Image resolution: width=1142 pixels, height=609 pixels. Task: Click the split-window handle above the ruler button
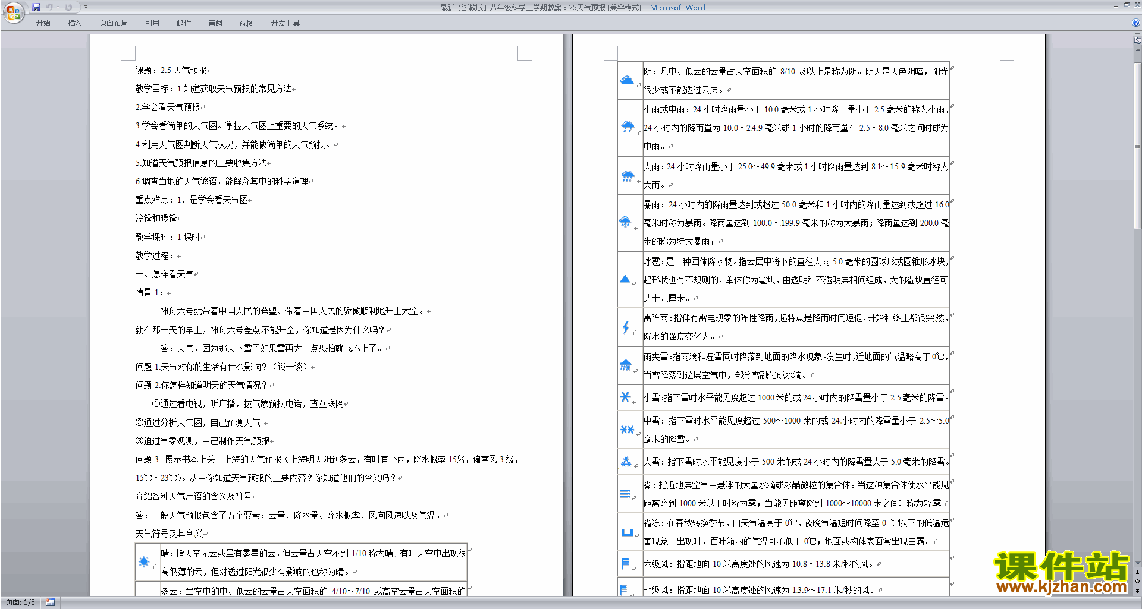click(x=1138, y=34)
